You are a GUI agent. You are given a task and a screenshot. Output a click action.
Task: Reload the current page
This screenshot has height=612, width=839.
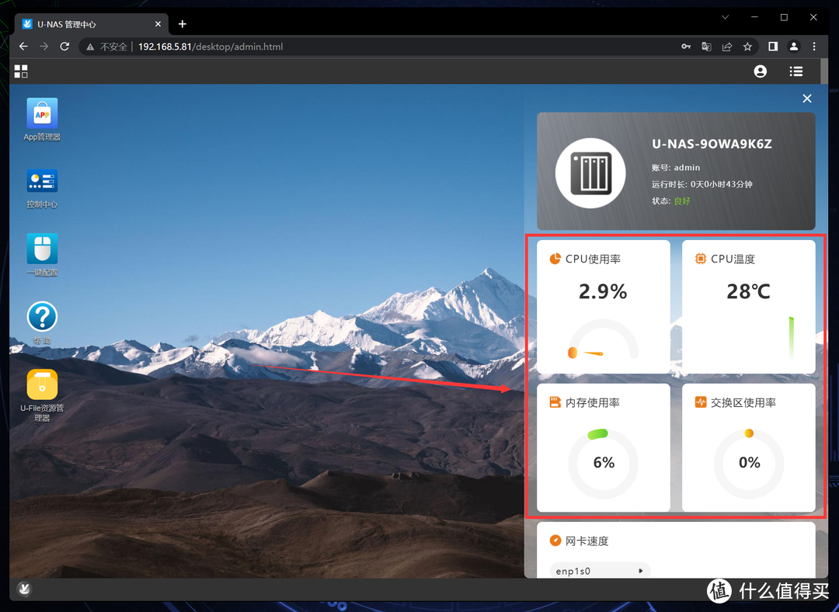click(x=64, y=47)
